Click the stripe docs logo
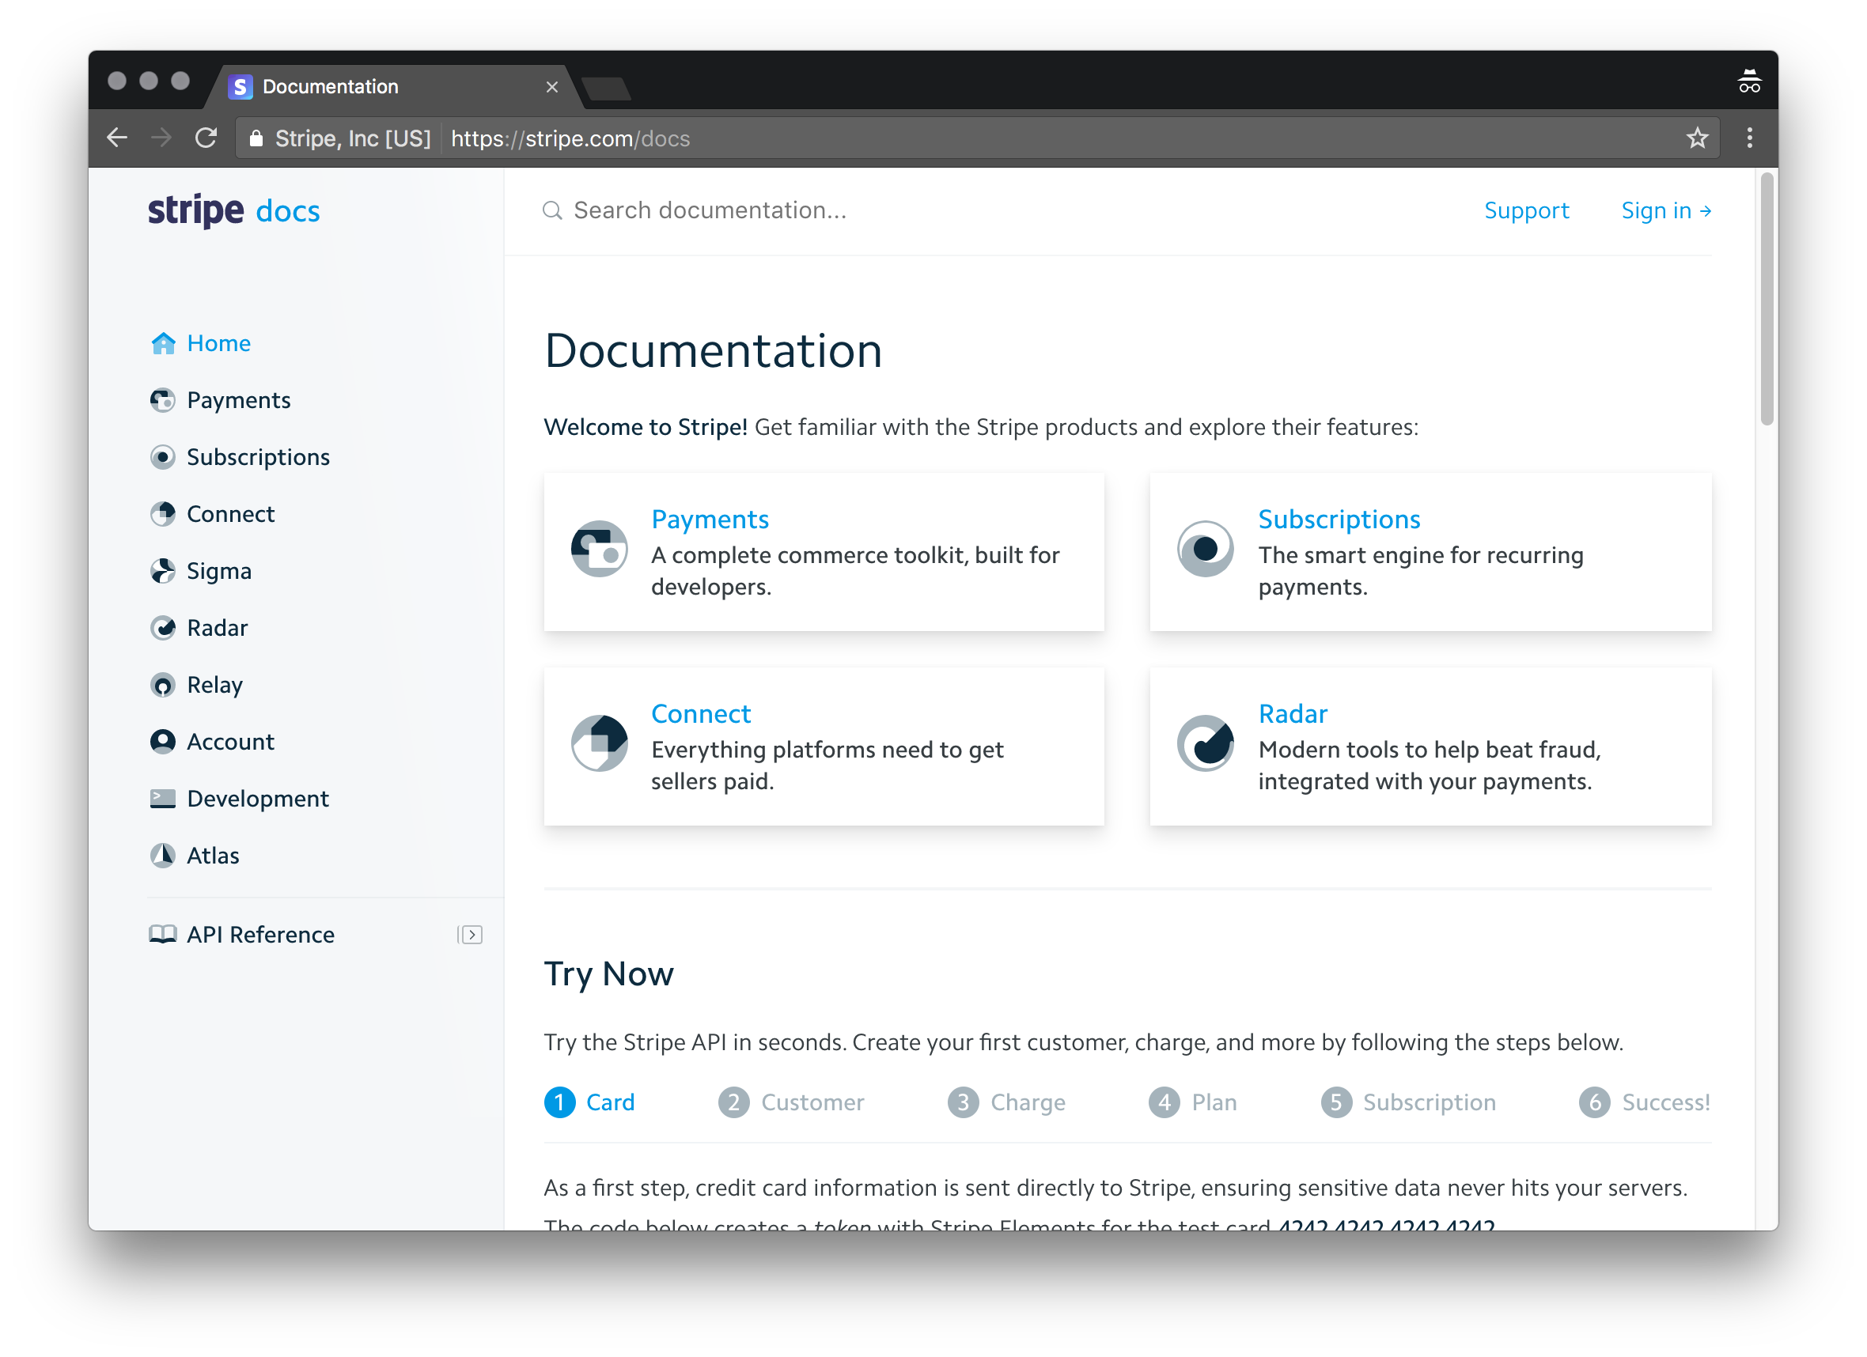This screenshot has height=1357, width=1867. coord(234,210)
